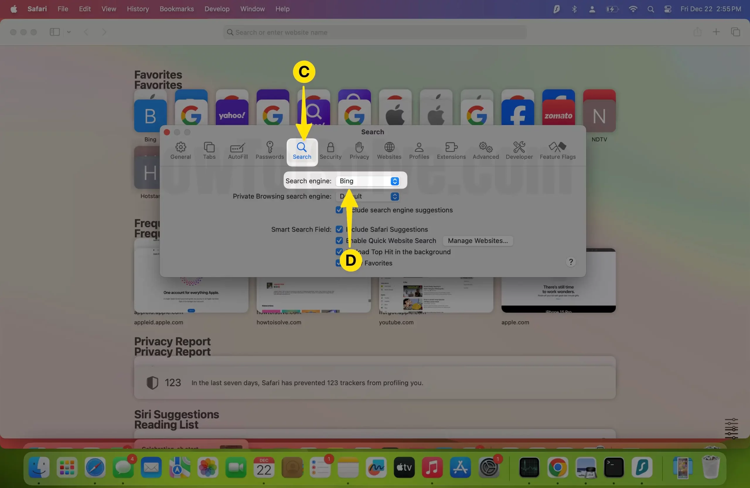Open Spotlight search from menu bar
Screen dimensions: 750x488
pyautogui.click(x=650, y=9)
